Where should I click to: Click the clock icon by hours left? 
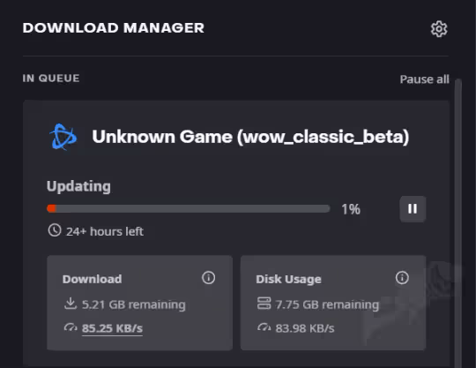(x=55, y=230)
